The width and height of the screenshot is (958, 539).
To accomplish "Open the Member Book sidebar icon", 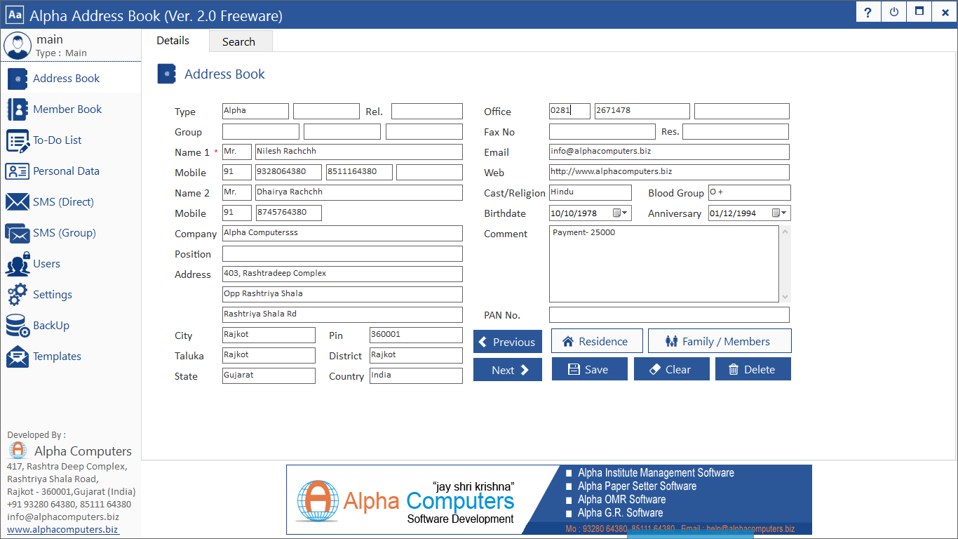I will coord(18,109).
